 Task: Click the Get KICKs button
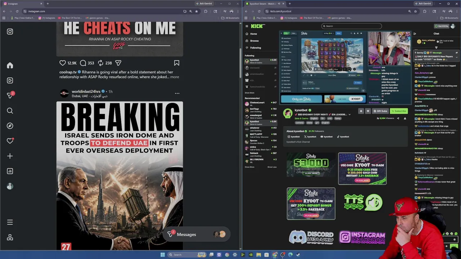click(x=441, y=26)
